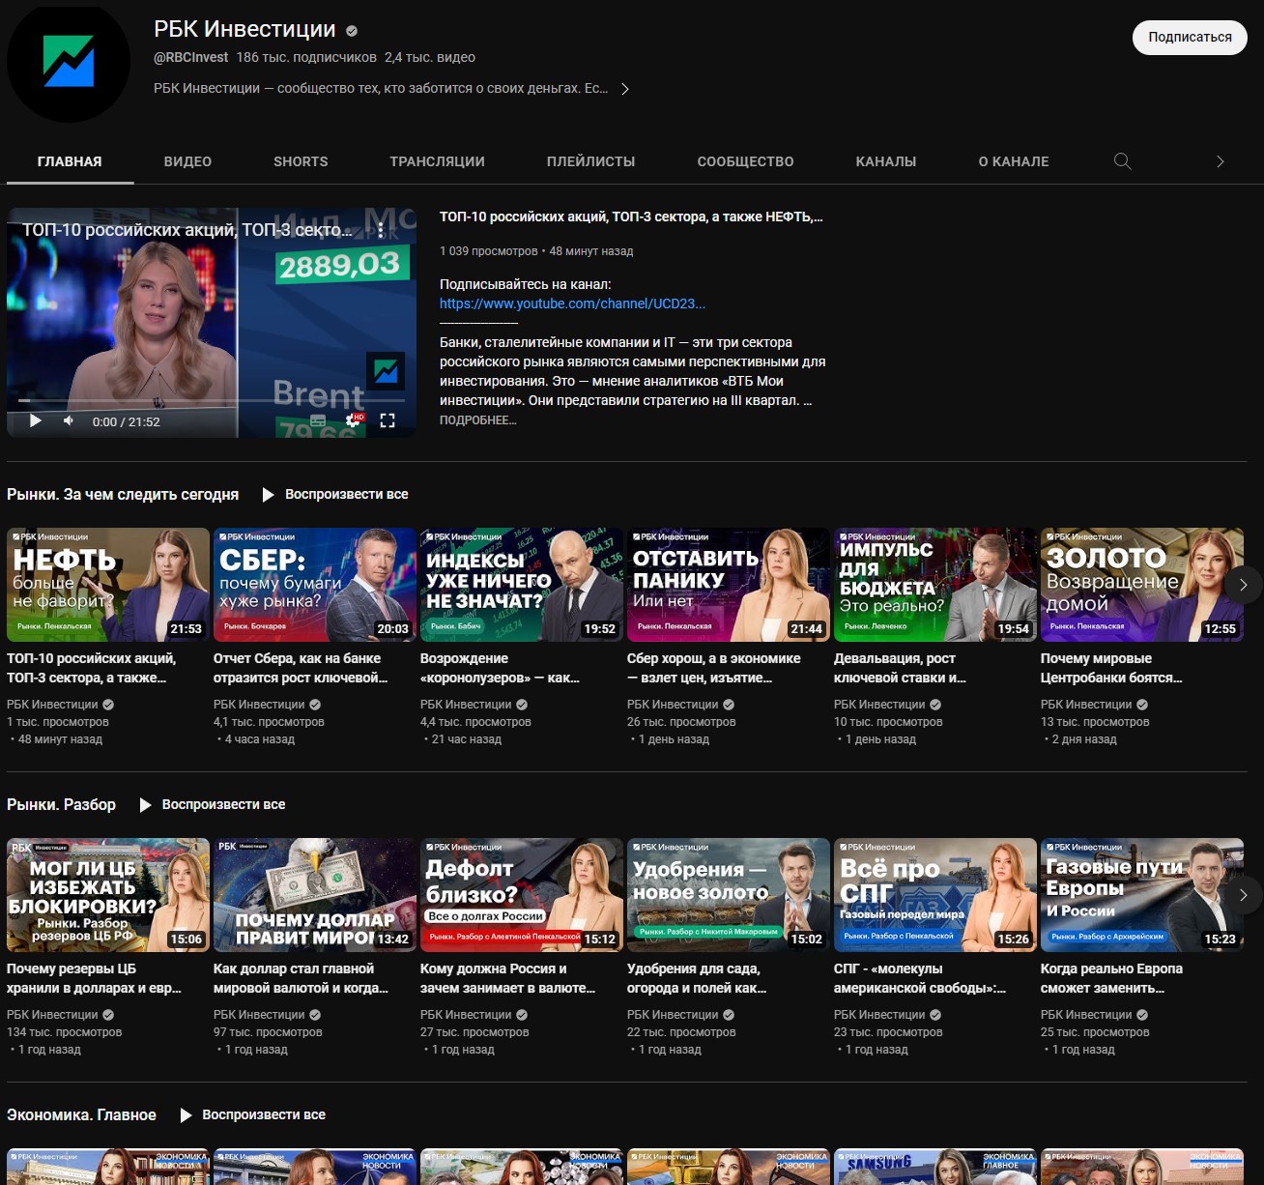Open three-dot menu on featured video
This screenshot has width=1264, height=1185.
(381, 230)
